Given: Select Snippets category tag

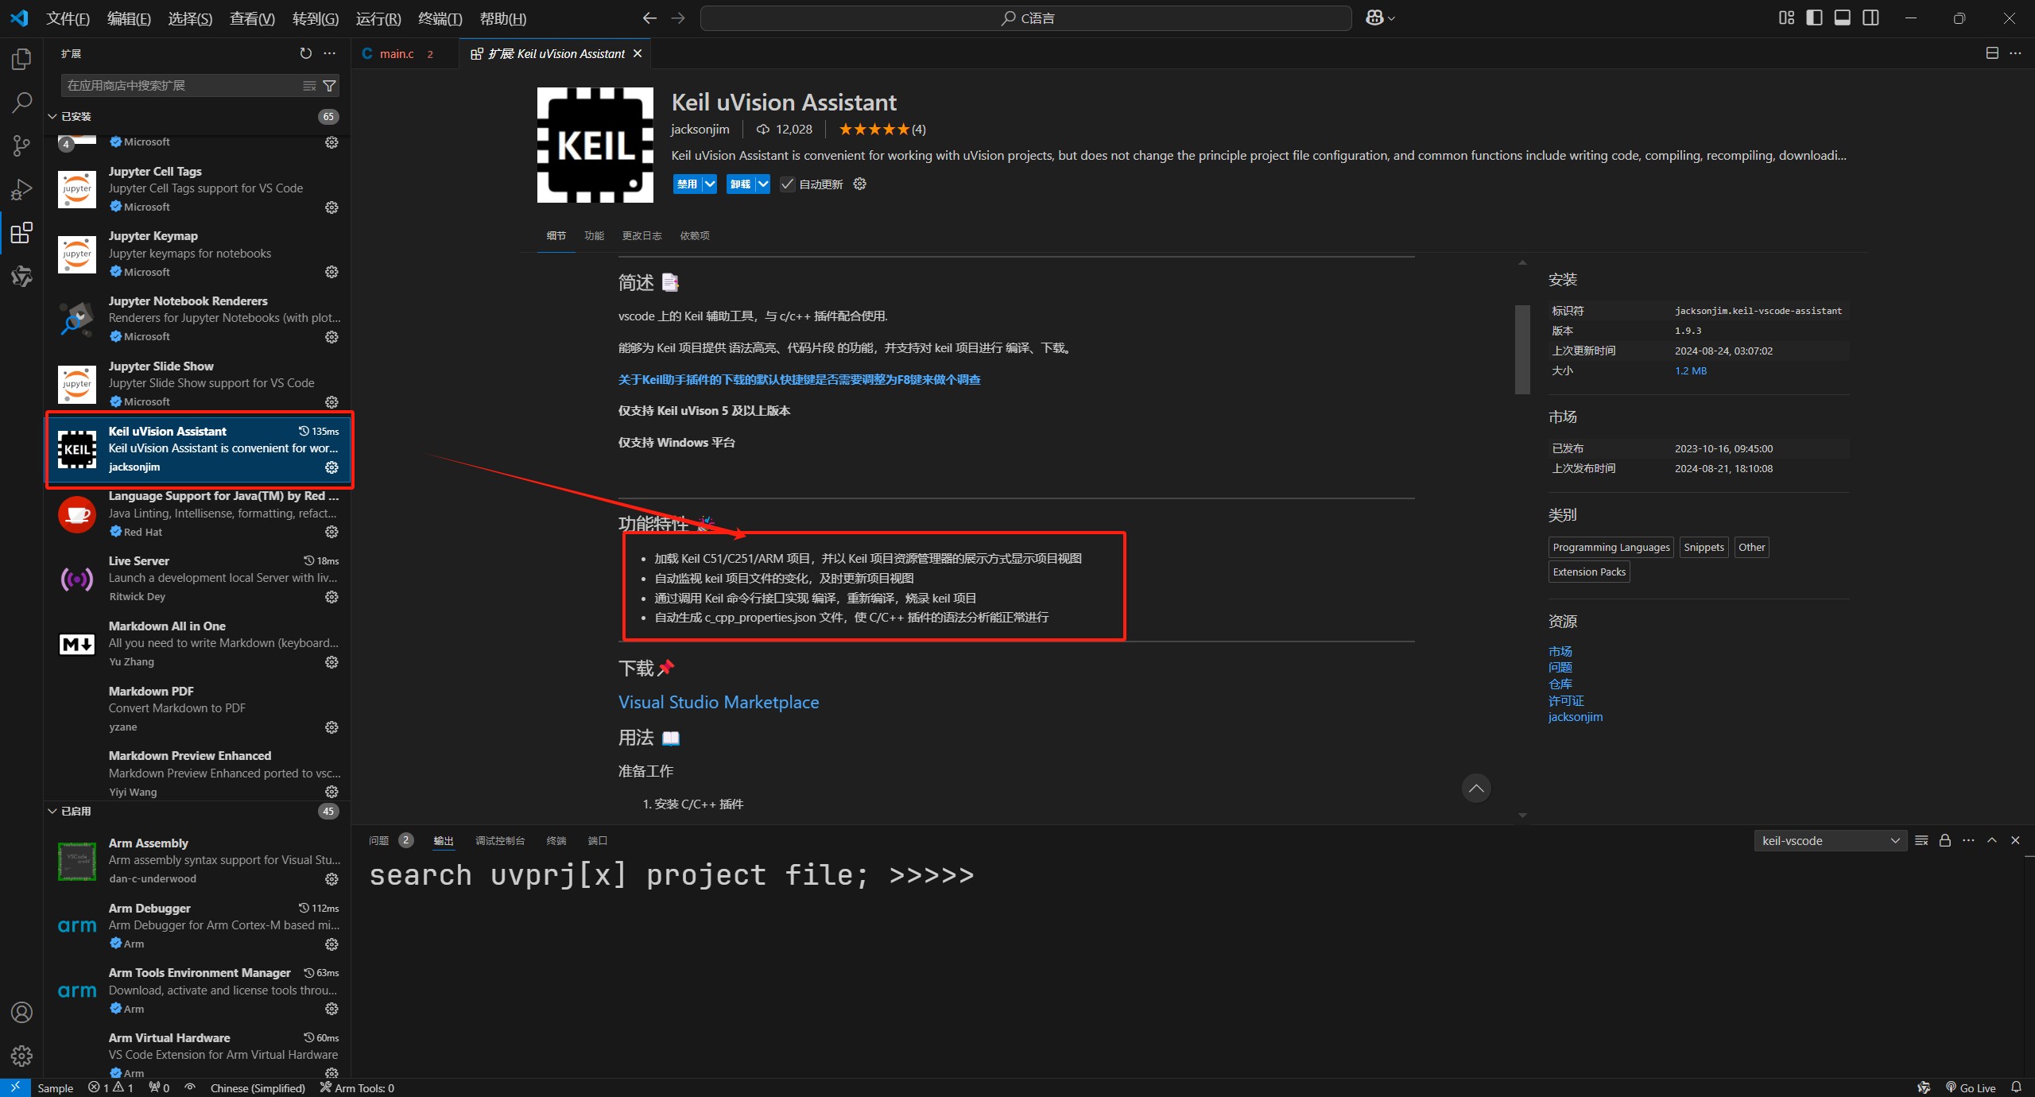Looking at the screenshot, I should 1704,547.
